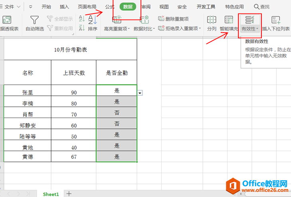Open the 审阅 tab
Image resolution: width=291 pixels, height=197 pixels.
click(x=146, y=7)
